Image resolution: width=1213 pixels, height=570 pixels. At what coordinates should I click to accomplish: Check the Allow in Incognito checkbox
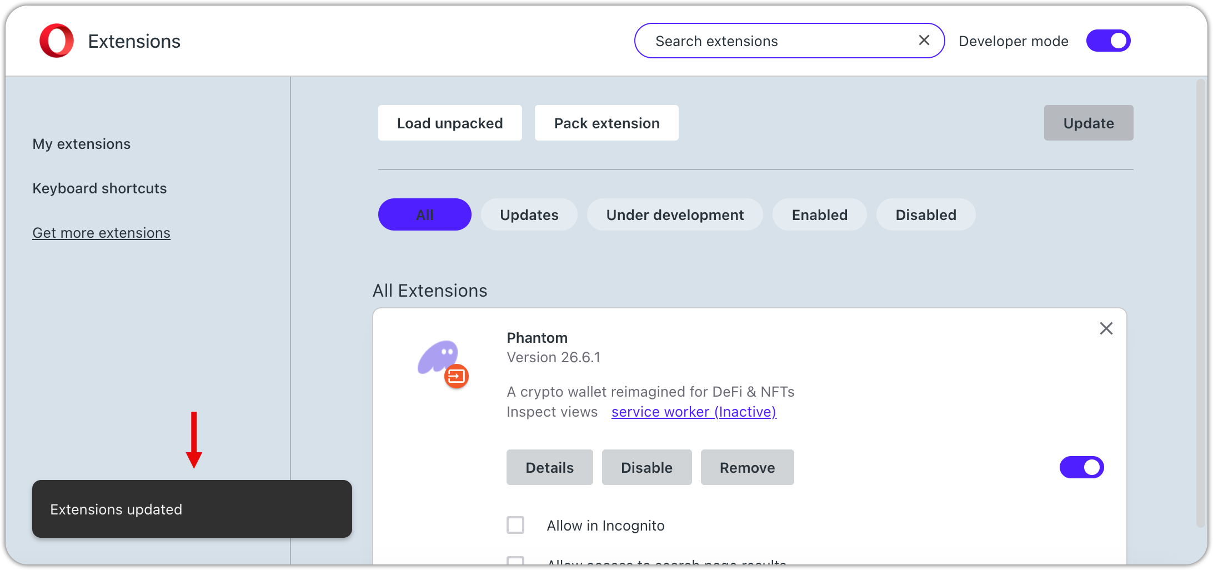click(515, 525)
